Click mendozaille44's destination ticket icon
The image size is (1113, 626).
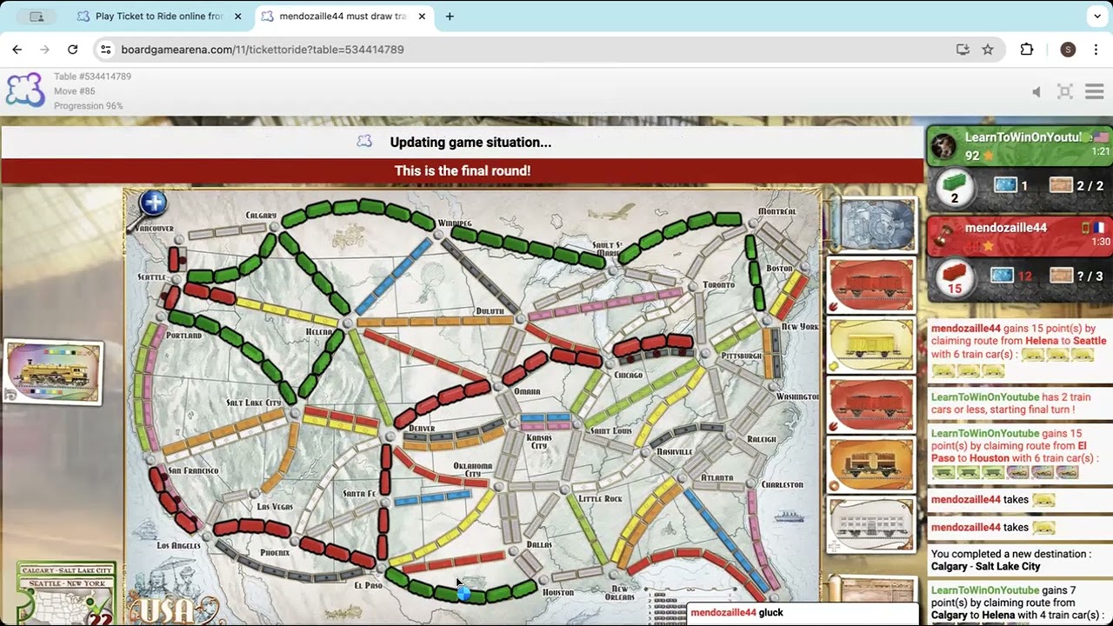point(1061,276)
